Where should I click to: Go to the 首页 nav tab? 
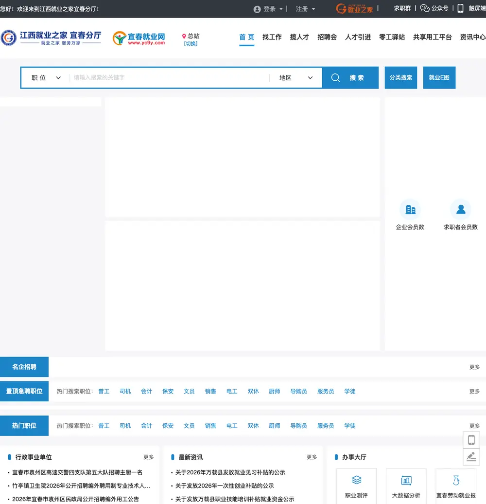(246, 37)
